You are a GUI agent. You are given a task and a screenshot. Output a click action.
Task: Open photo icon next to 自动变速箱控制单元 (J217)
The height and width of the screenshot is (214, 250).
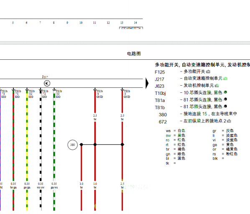pyautogui.click(x=225, y=79)
